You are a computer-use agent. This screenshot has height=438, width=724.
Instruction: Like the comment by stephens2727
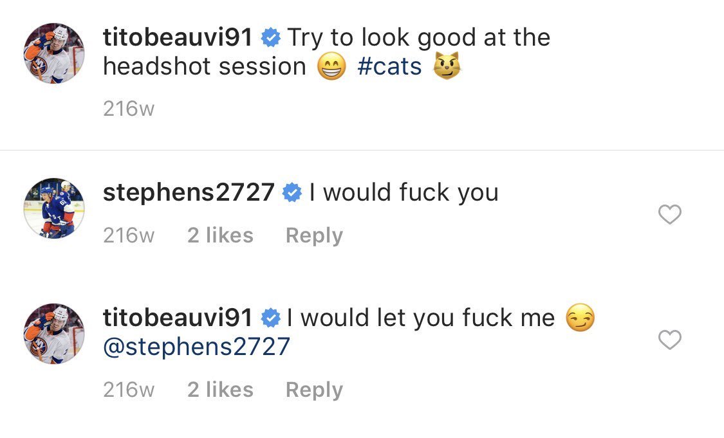point(669,214)
